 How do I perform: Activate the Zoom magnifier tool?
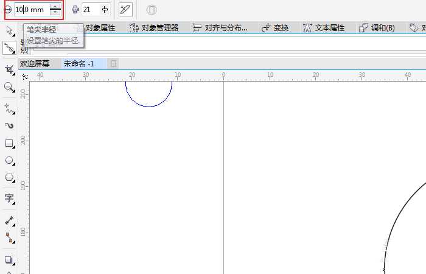(x=9, y=87)
